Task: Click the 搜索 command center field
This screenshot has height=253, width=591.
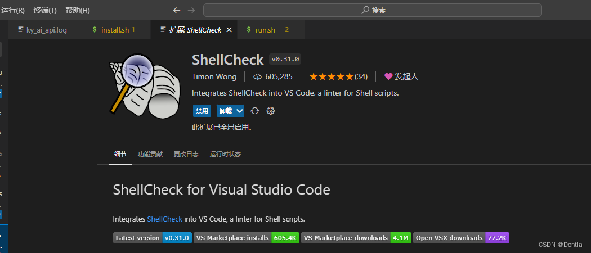Action: (x=373, y=10)
